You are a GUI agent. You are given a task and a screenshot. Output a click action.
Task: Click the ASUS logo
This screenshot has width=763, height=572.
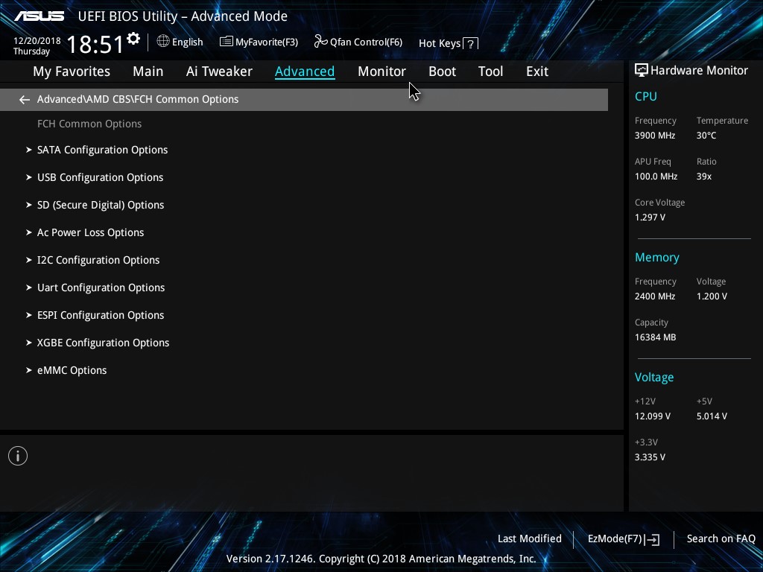pos(39,16)
